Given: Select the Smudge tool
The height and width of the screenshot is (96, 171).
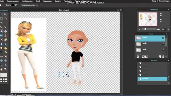Looking at the screenshot, I should pyautogui.click(x=2, y=48).
